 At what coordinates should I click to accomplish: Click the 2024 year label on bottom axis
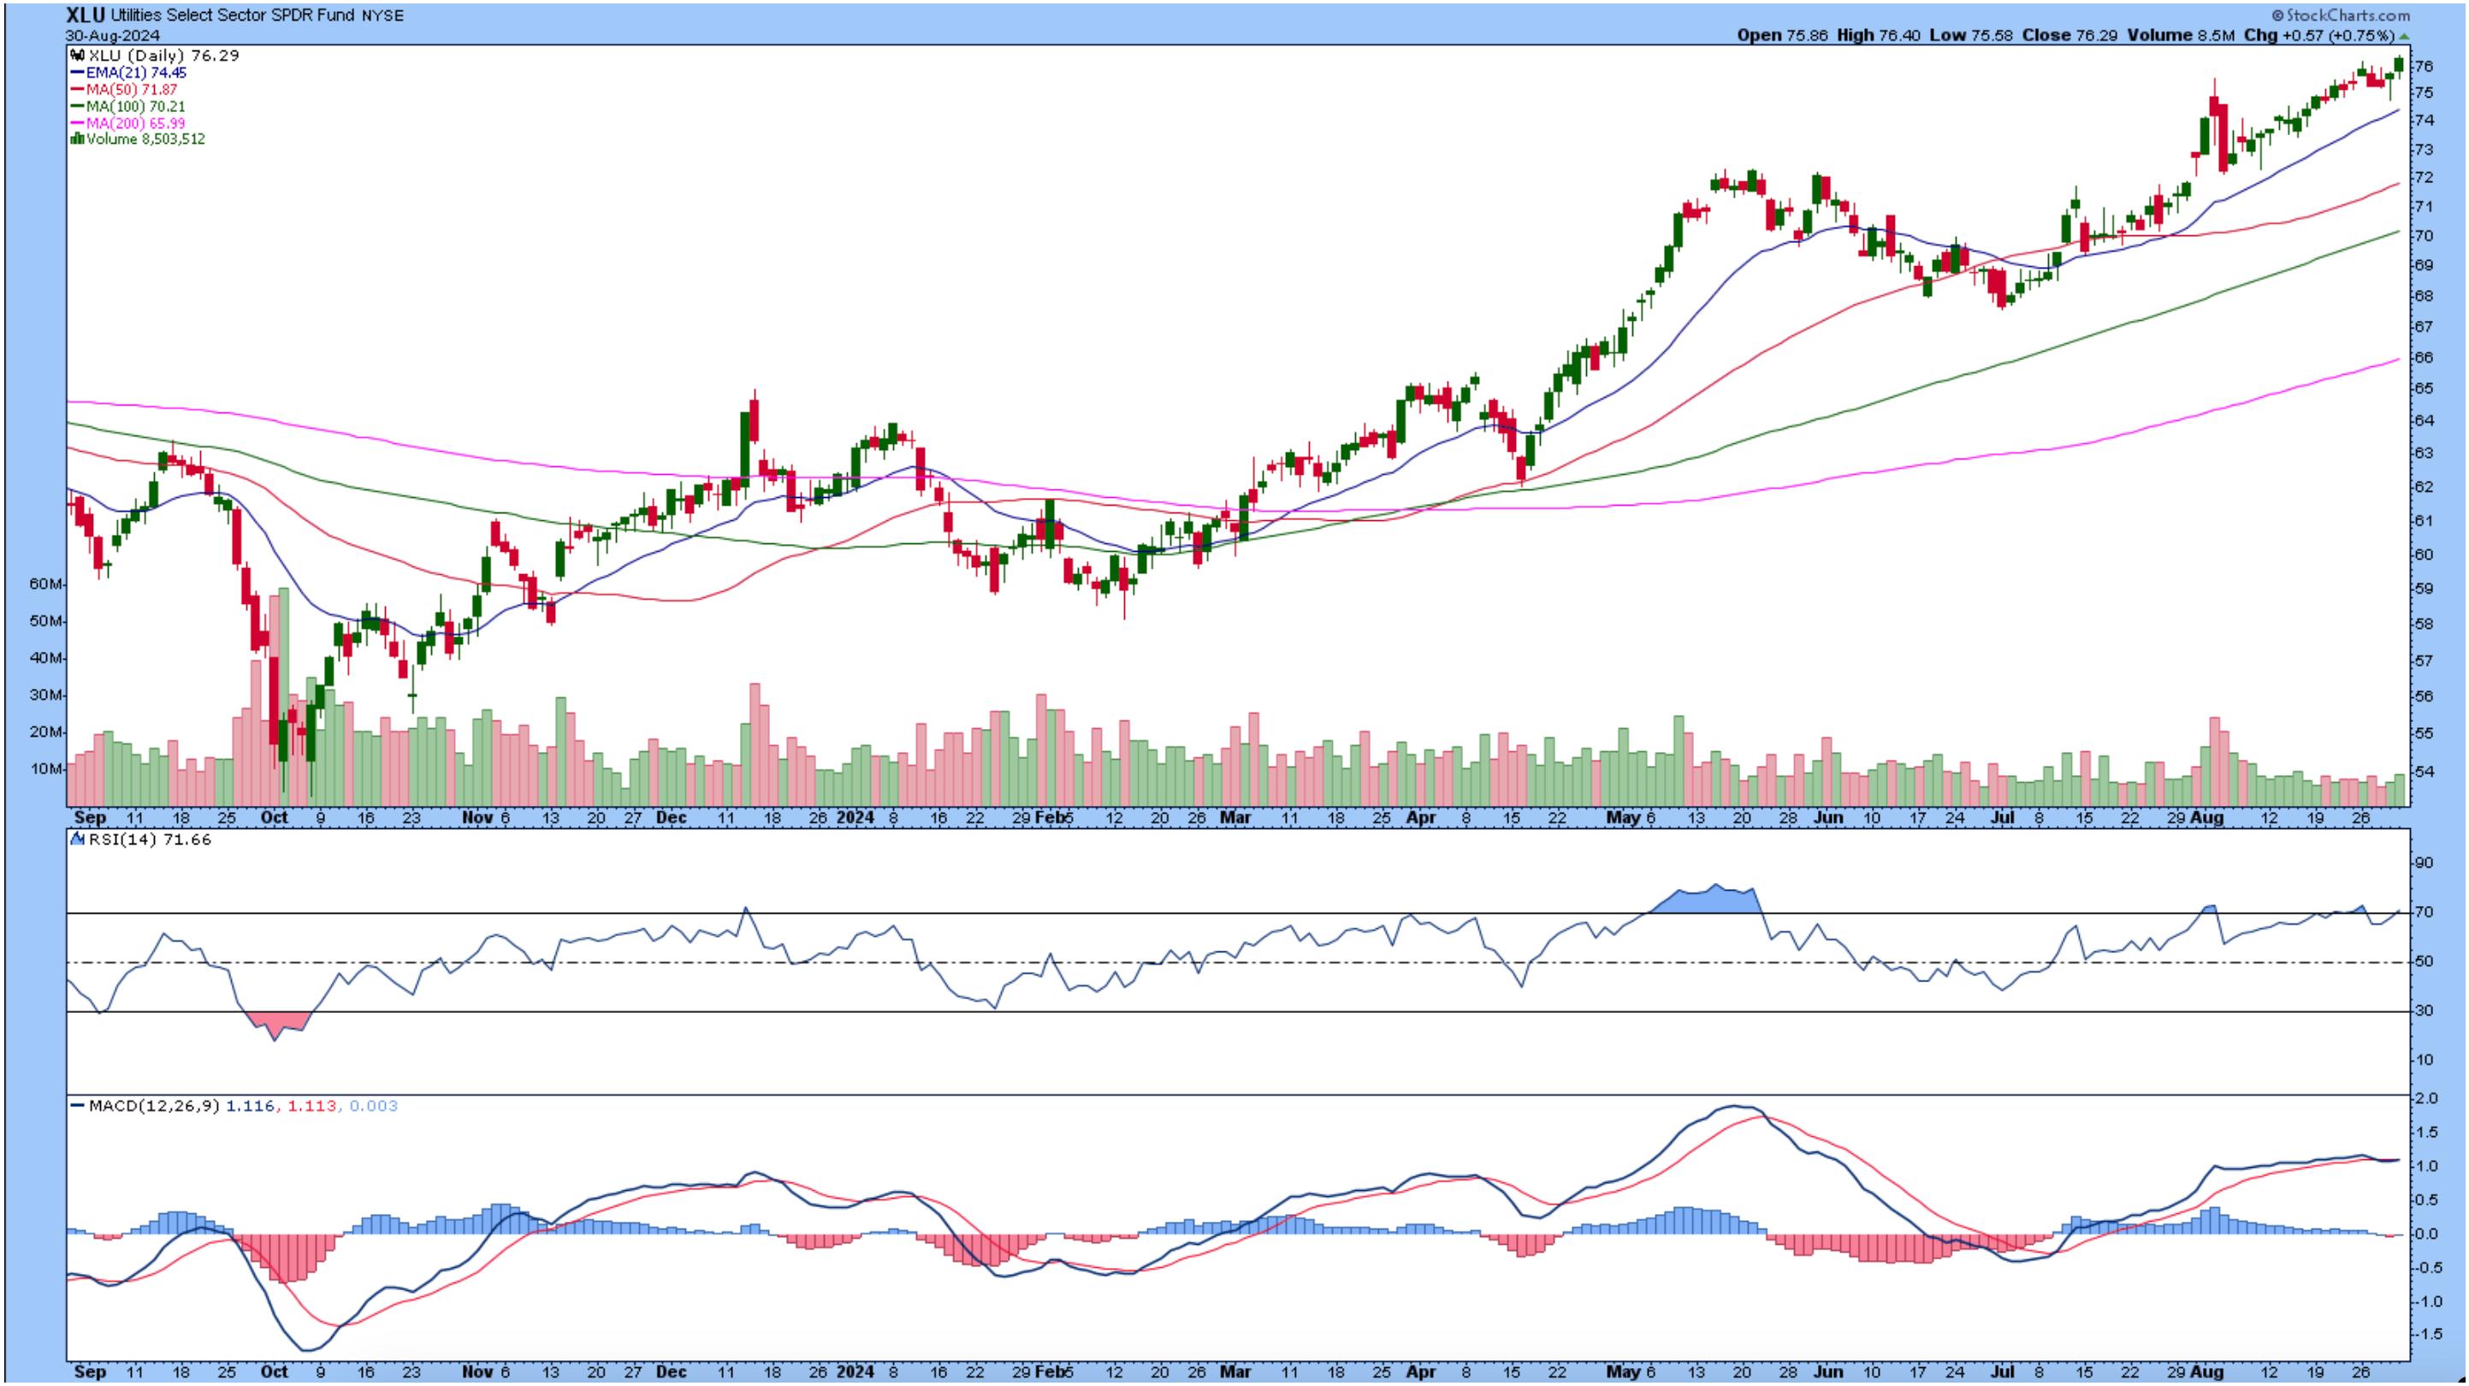click(x=855, y=1371)
